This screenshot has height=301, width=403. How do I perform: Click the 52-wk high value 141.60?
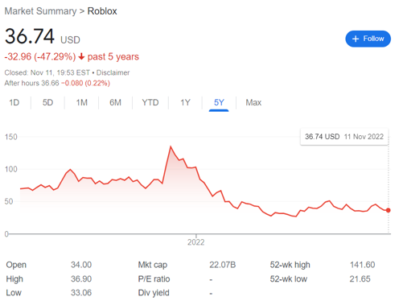pyautogui.click(x=362, y=265)
